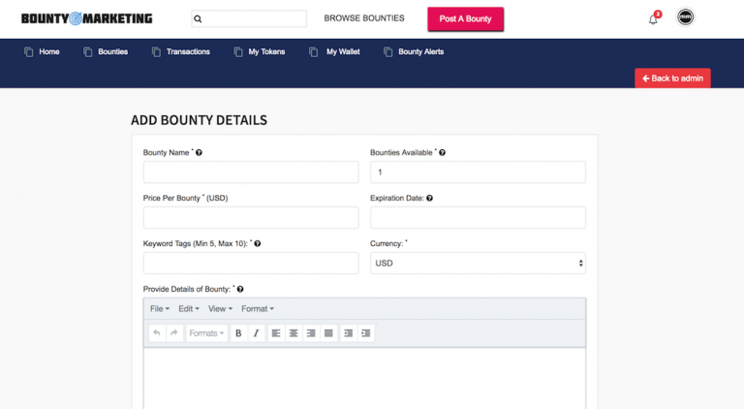Show help tooltip for Expiration Date
Screen dimensions: 744x409
(x=429, y=199)
